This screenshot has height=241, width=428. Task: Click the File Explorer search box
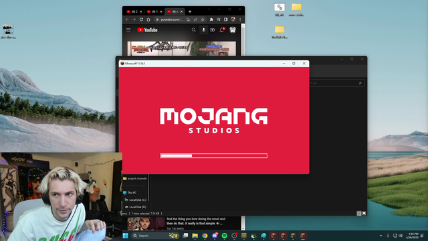coord(336,83)
